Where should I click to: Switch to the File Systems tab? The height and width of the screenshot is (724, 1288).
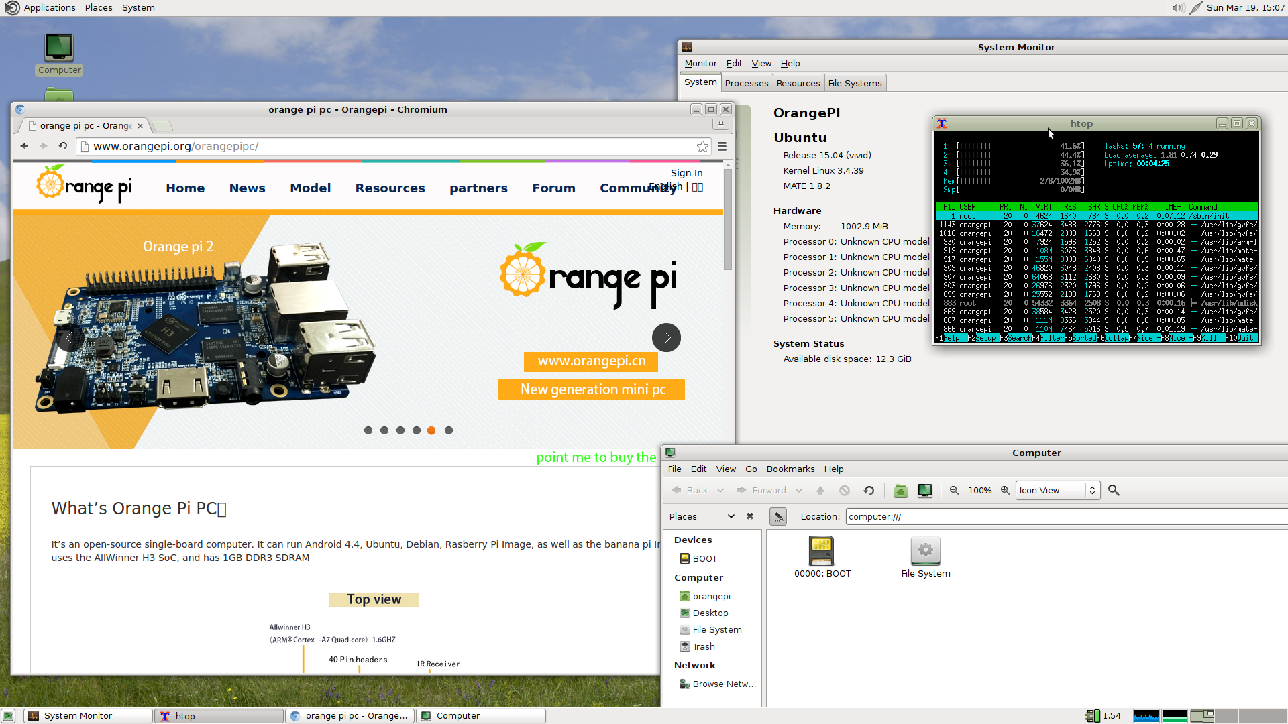(855, 83)
